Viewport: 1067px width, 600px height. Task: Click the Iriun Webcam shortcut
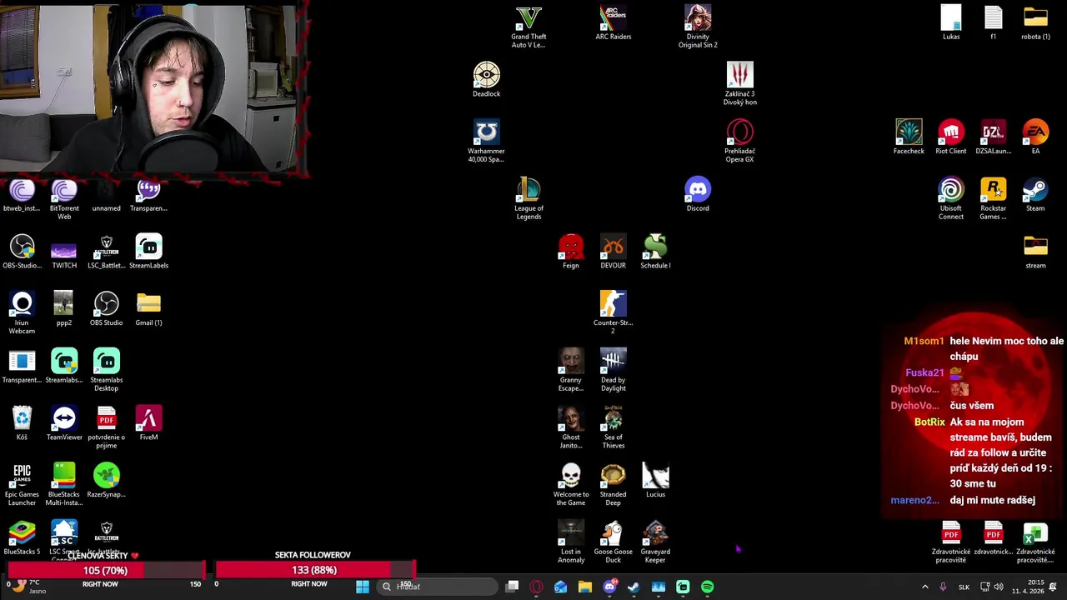(x=22, y=312)
